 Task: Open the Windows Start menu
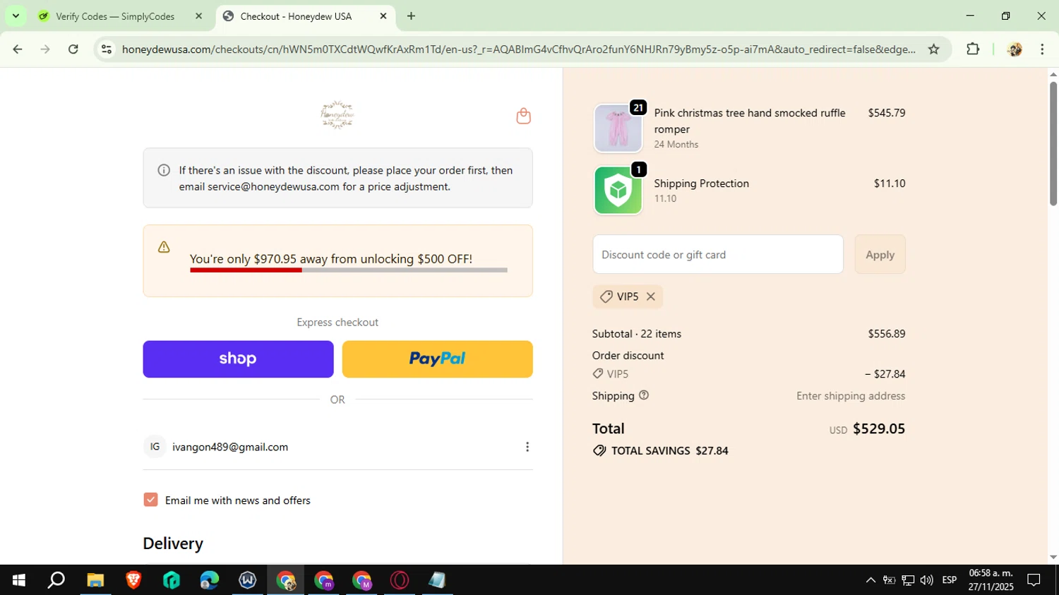coord(19,580)
